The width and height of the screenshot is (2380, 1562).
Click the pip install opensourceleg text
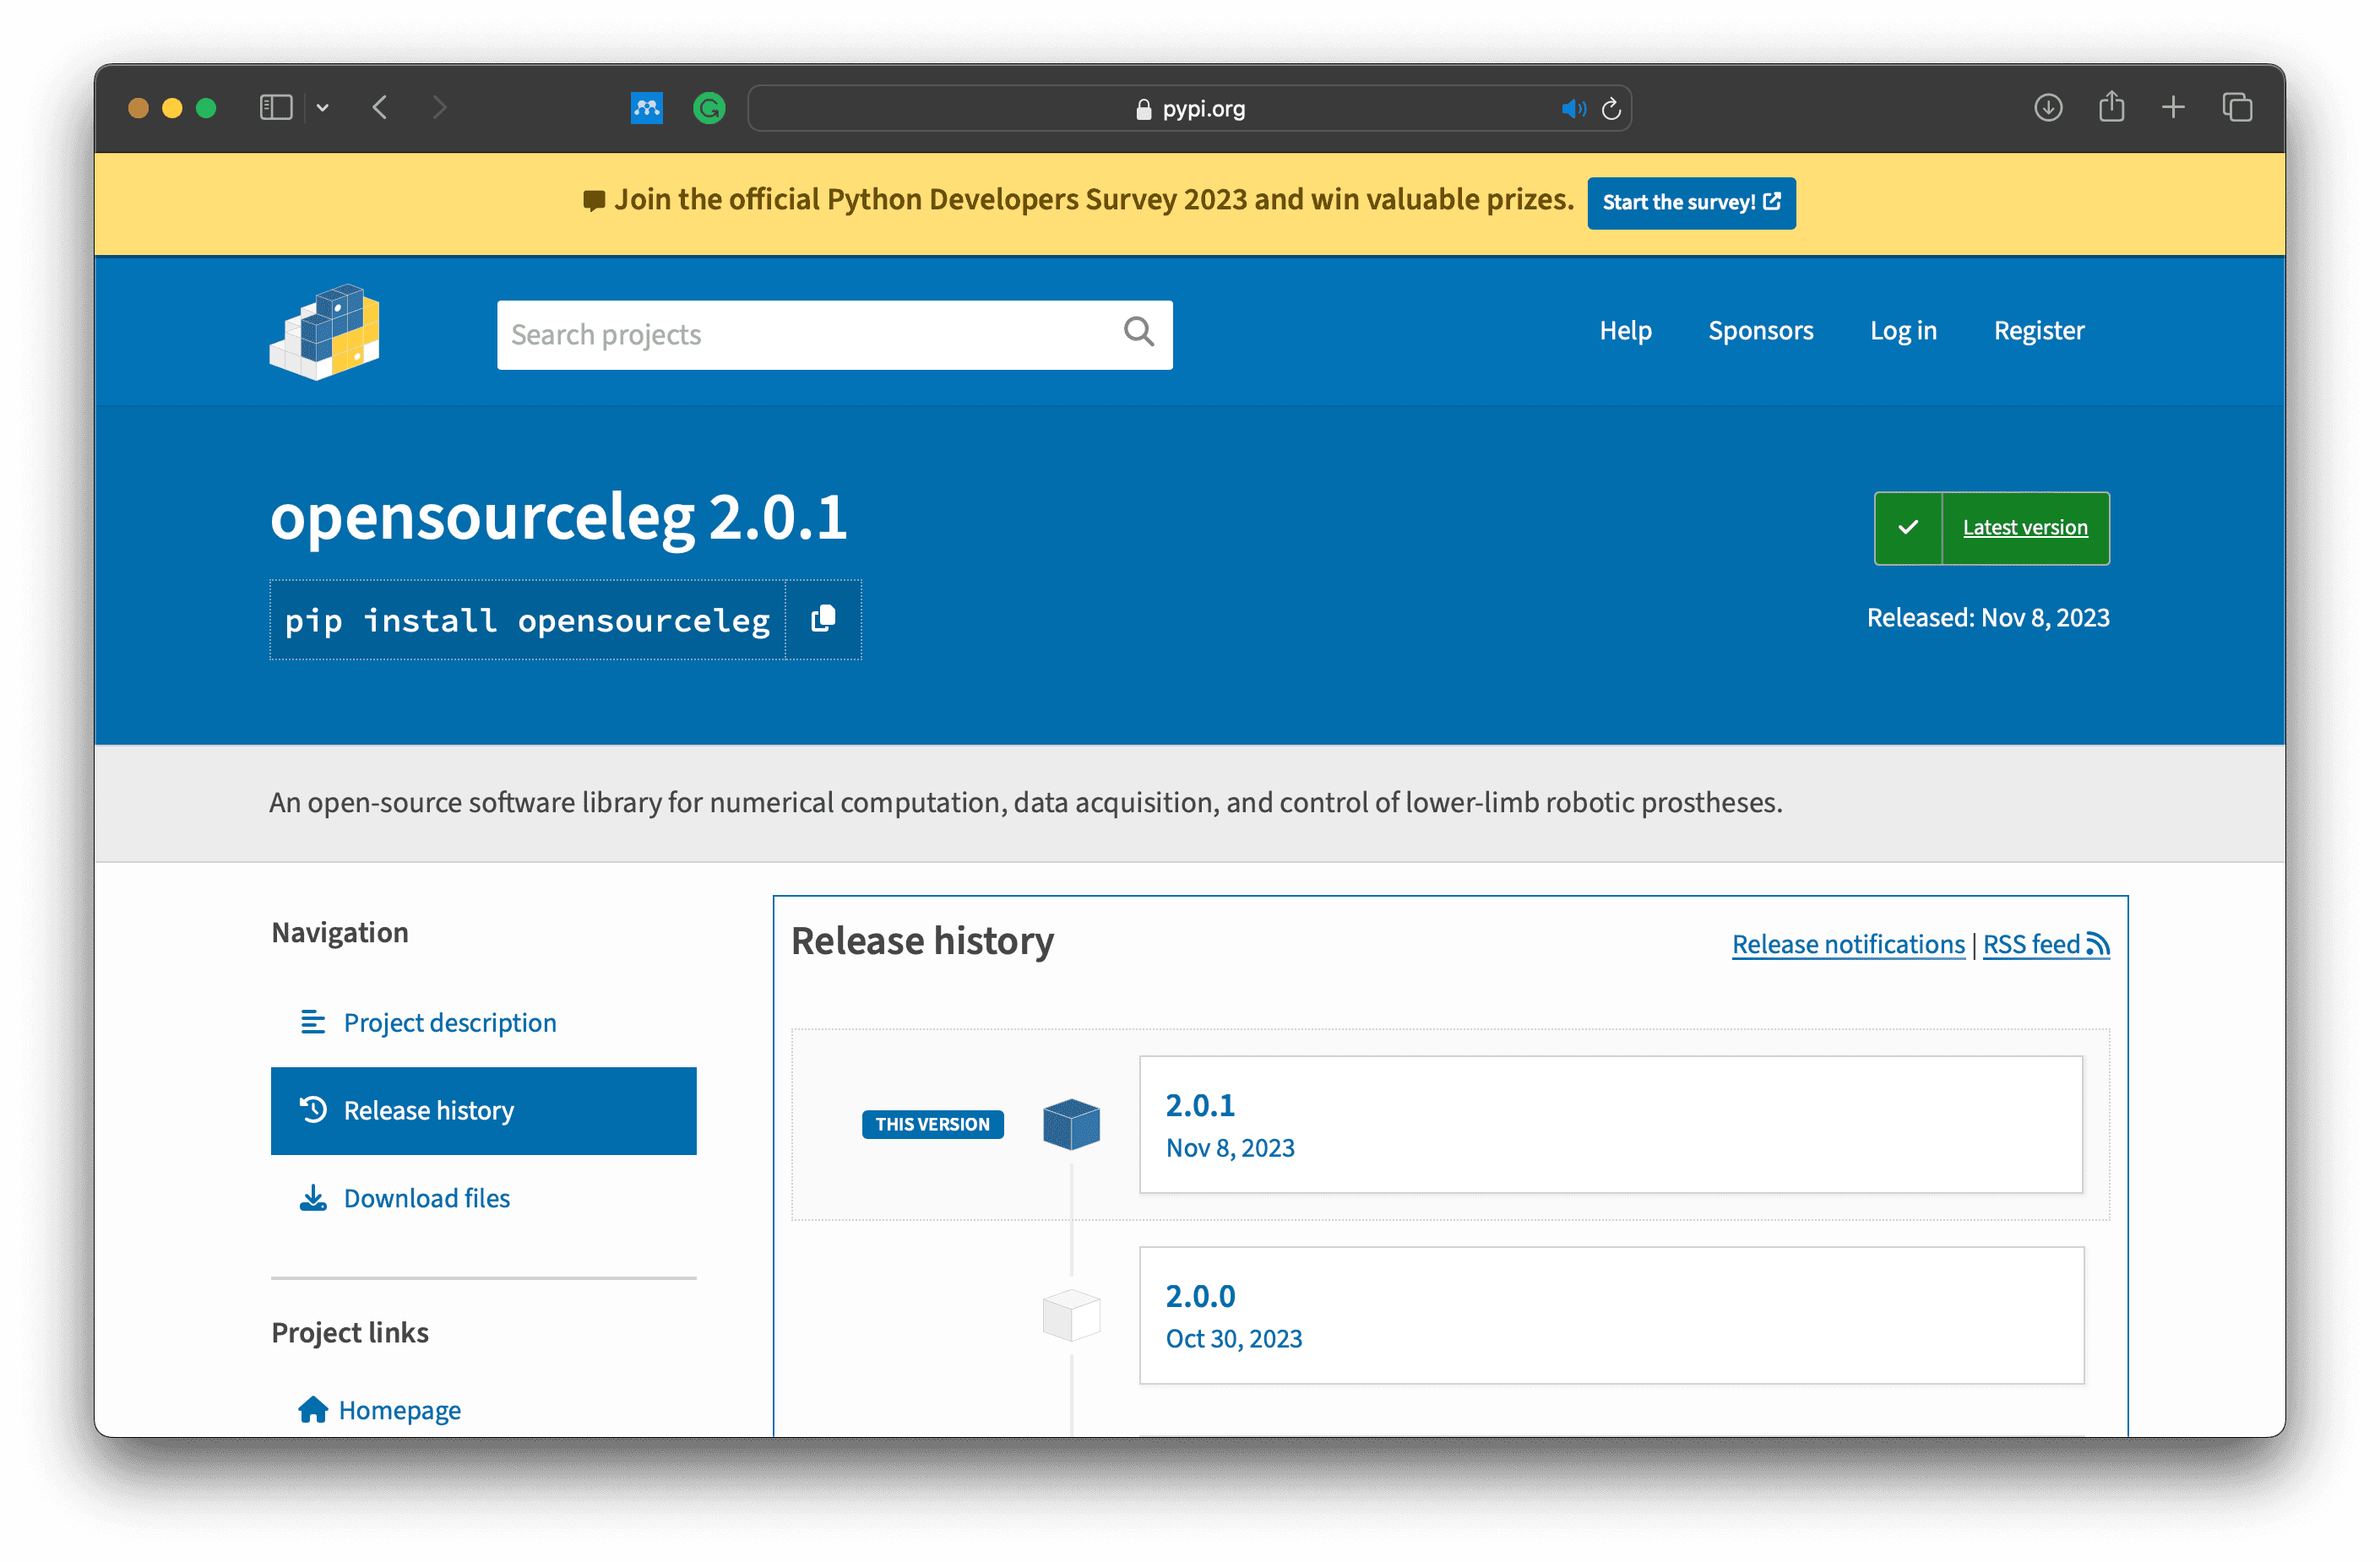pyautogui.click(x=527, y=620)
